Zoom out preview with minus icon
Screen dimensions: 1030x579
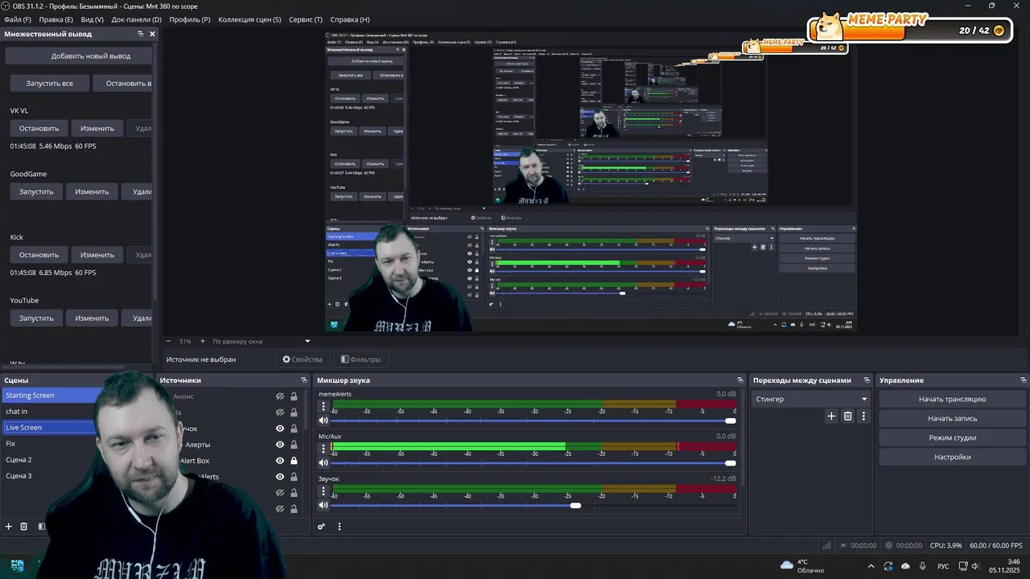[168, 341]
